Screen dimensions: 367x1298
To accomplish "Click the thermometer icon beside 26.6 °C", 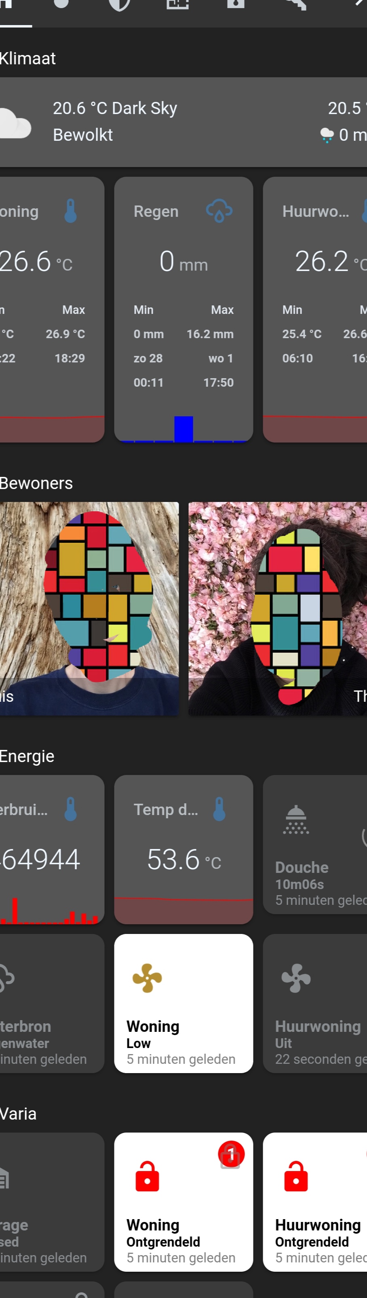I will [x=70, y=211].
